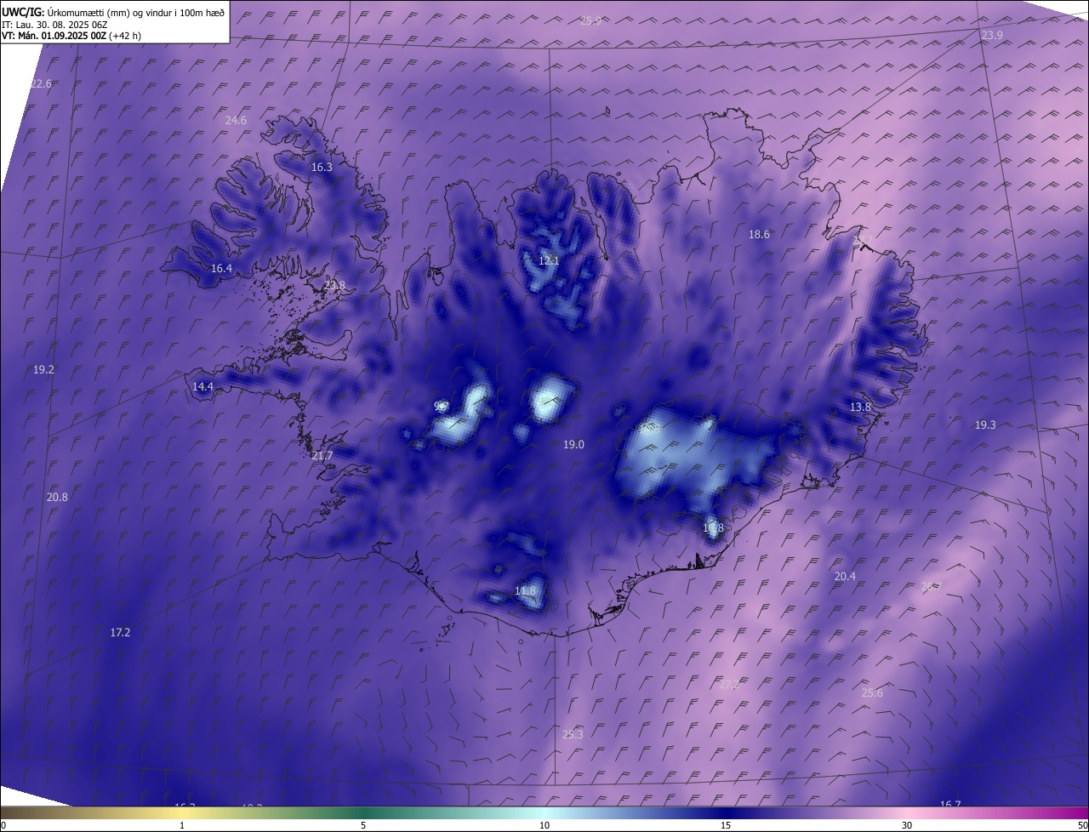
Task: Click the 22.6 value on the map
Action: coord(41,83)
